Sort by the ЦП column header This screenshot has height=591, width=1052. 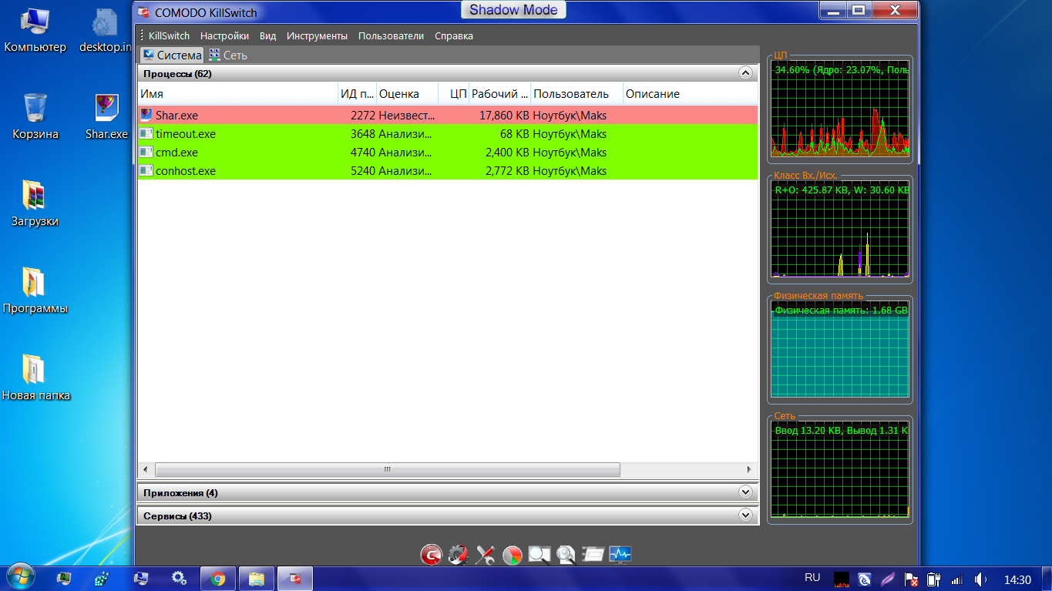point(454,94)
